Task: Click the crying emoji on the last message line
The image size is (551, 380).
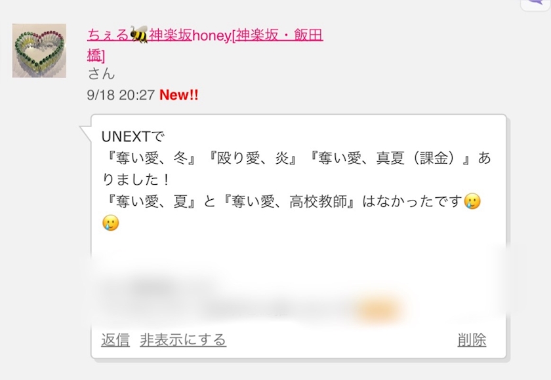Action: tap(111, 223)
